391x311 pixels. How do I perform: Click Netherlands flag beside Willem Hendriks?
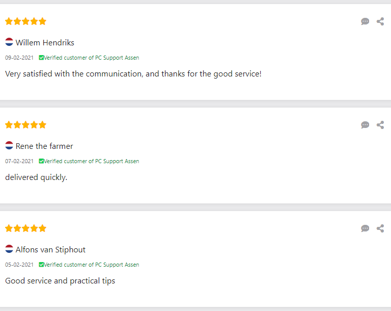click(x=9, y=42)
